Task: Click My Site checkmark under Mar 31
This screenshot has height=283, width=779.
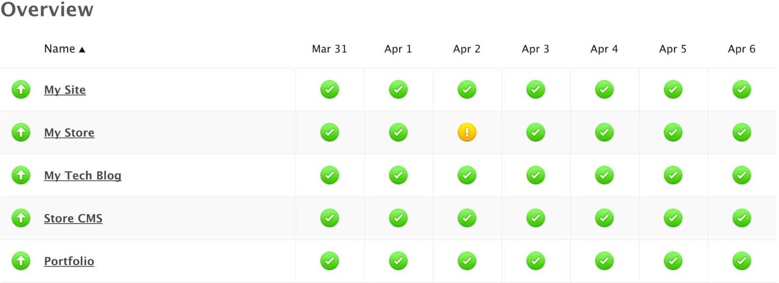Action: click(330, 90)
